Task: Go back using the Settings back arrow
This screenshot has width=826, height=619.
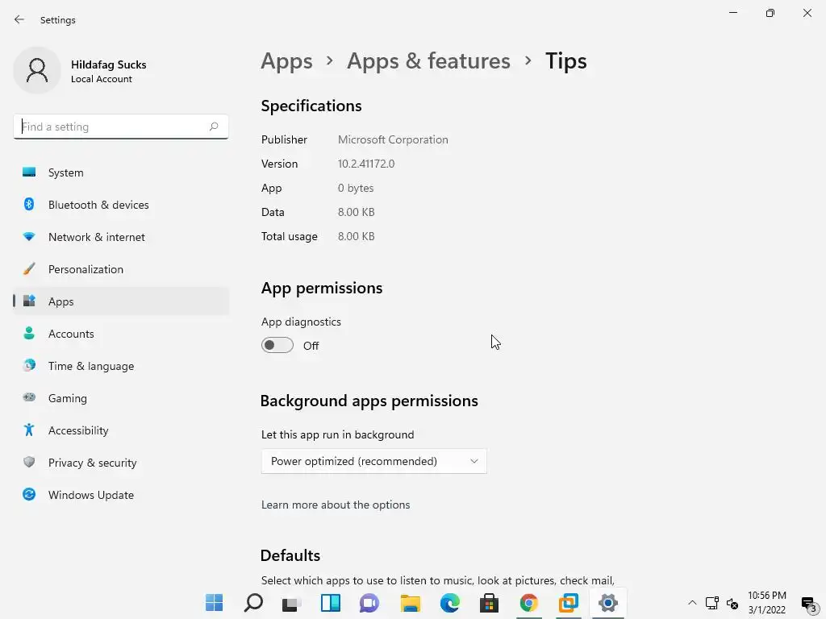Action: (x=19, y=19)
